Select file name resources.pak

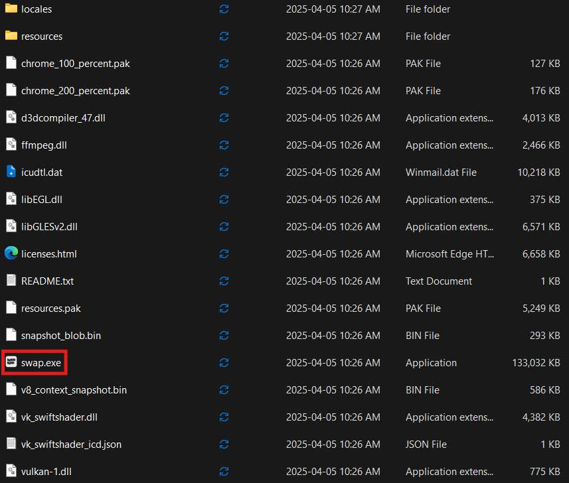click(x=51, y=309)
